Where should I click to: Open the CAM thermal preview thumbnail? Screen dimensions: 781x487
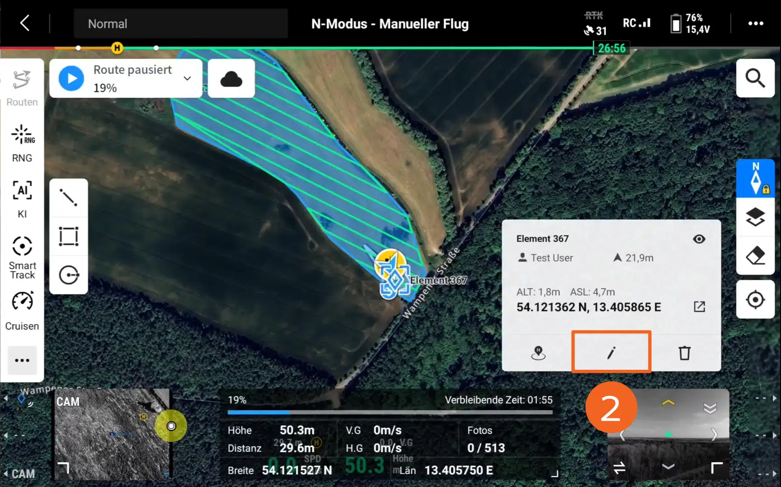click(112, 434)
